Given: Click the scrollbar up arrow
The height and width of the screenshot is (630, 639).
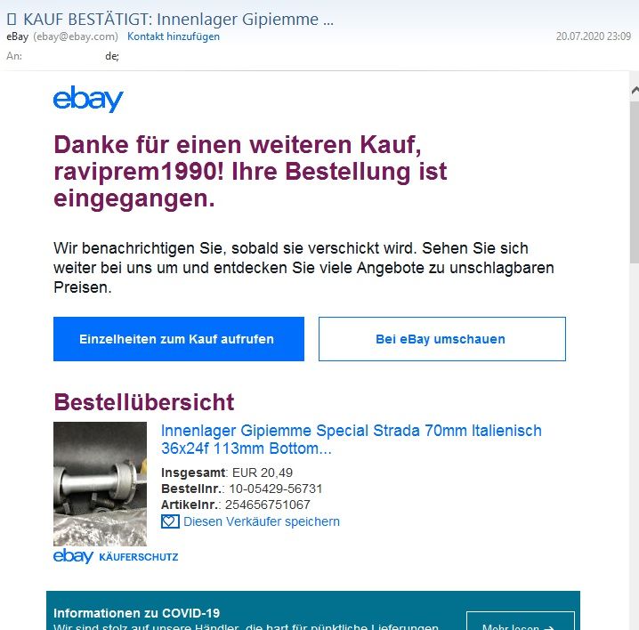Looking at the screenshot, I should 635,91.
